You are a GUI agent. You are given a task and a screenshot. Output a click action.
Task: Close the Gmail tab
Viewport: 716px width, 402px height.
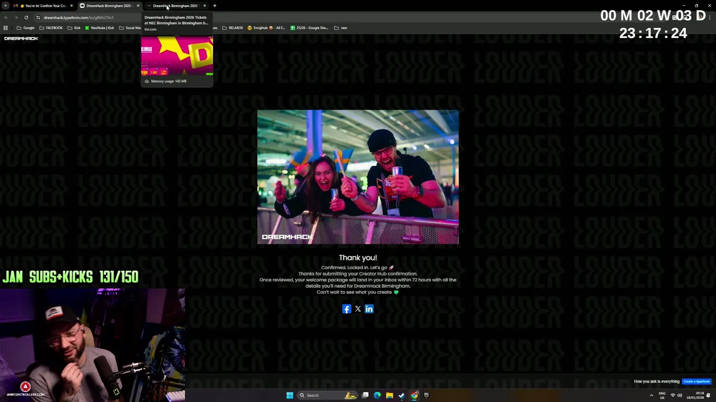[x=72, y=6]
